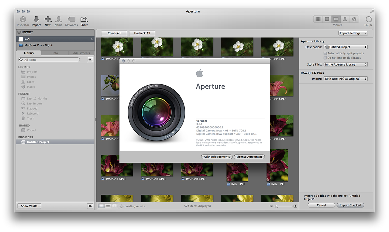
Task: Enable Automatically split projects
Action: tap(325, 53)
